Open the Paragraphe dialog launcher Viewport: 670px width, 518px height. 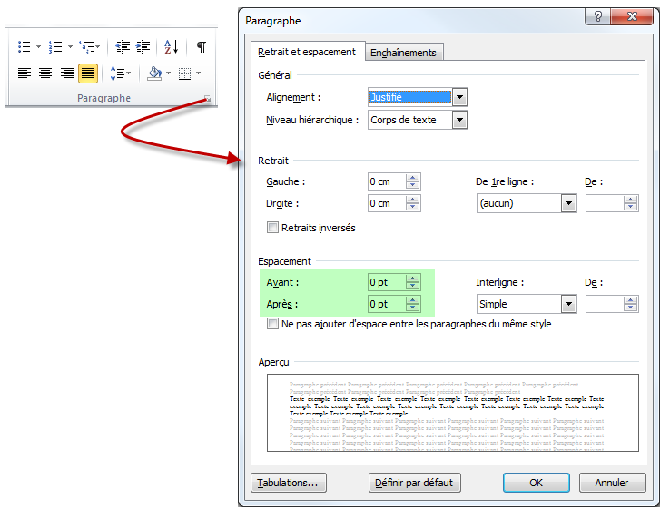pyautogui.click(x=208, y=99)
